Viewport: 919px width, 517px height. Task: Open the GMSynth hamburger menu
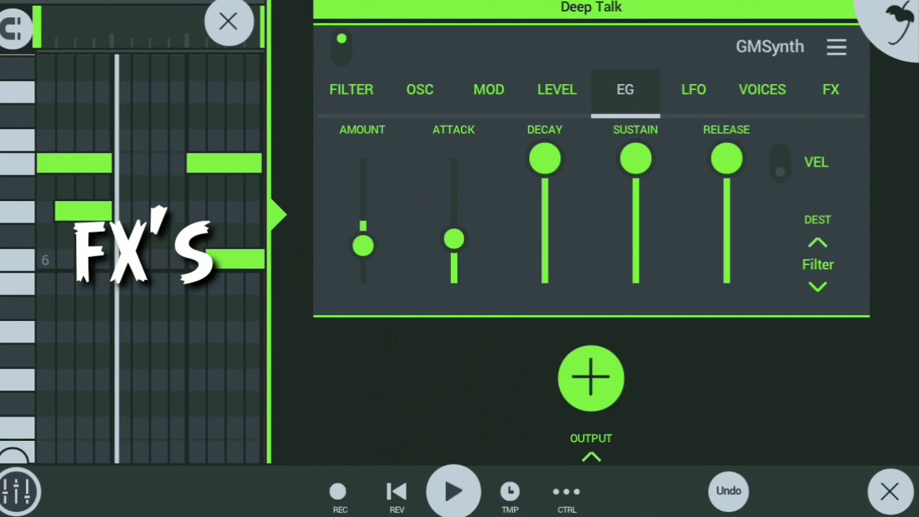836,47
